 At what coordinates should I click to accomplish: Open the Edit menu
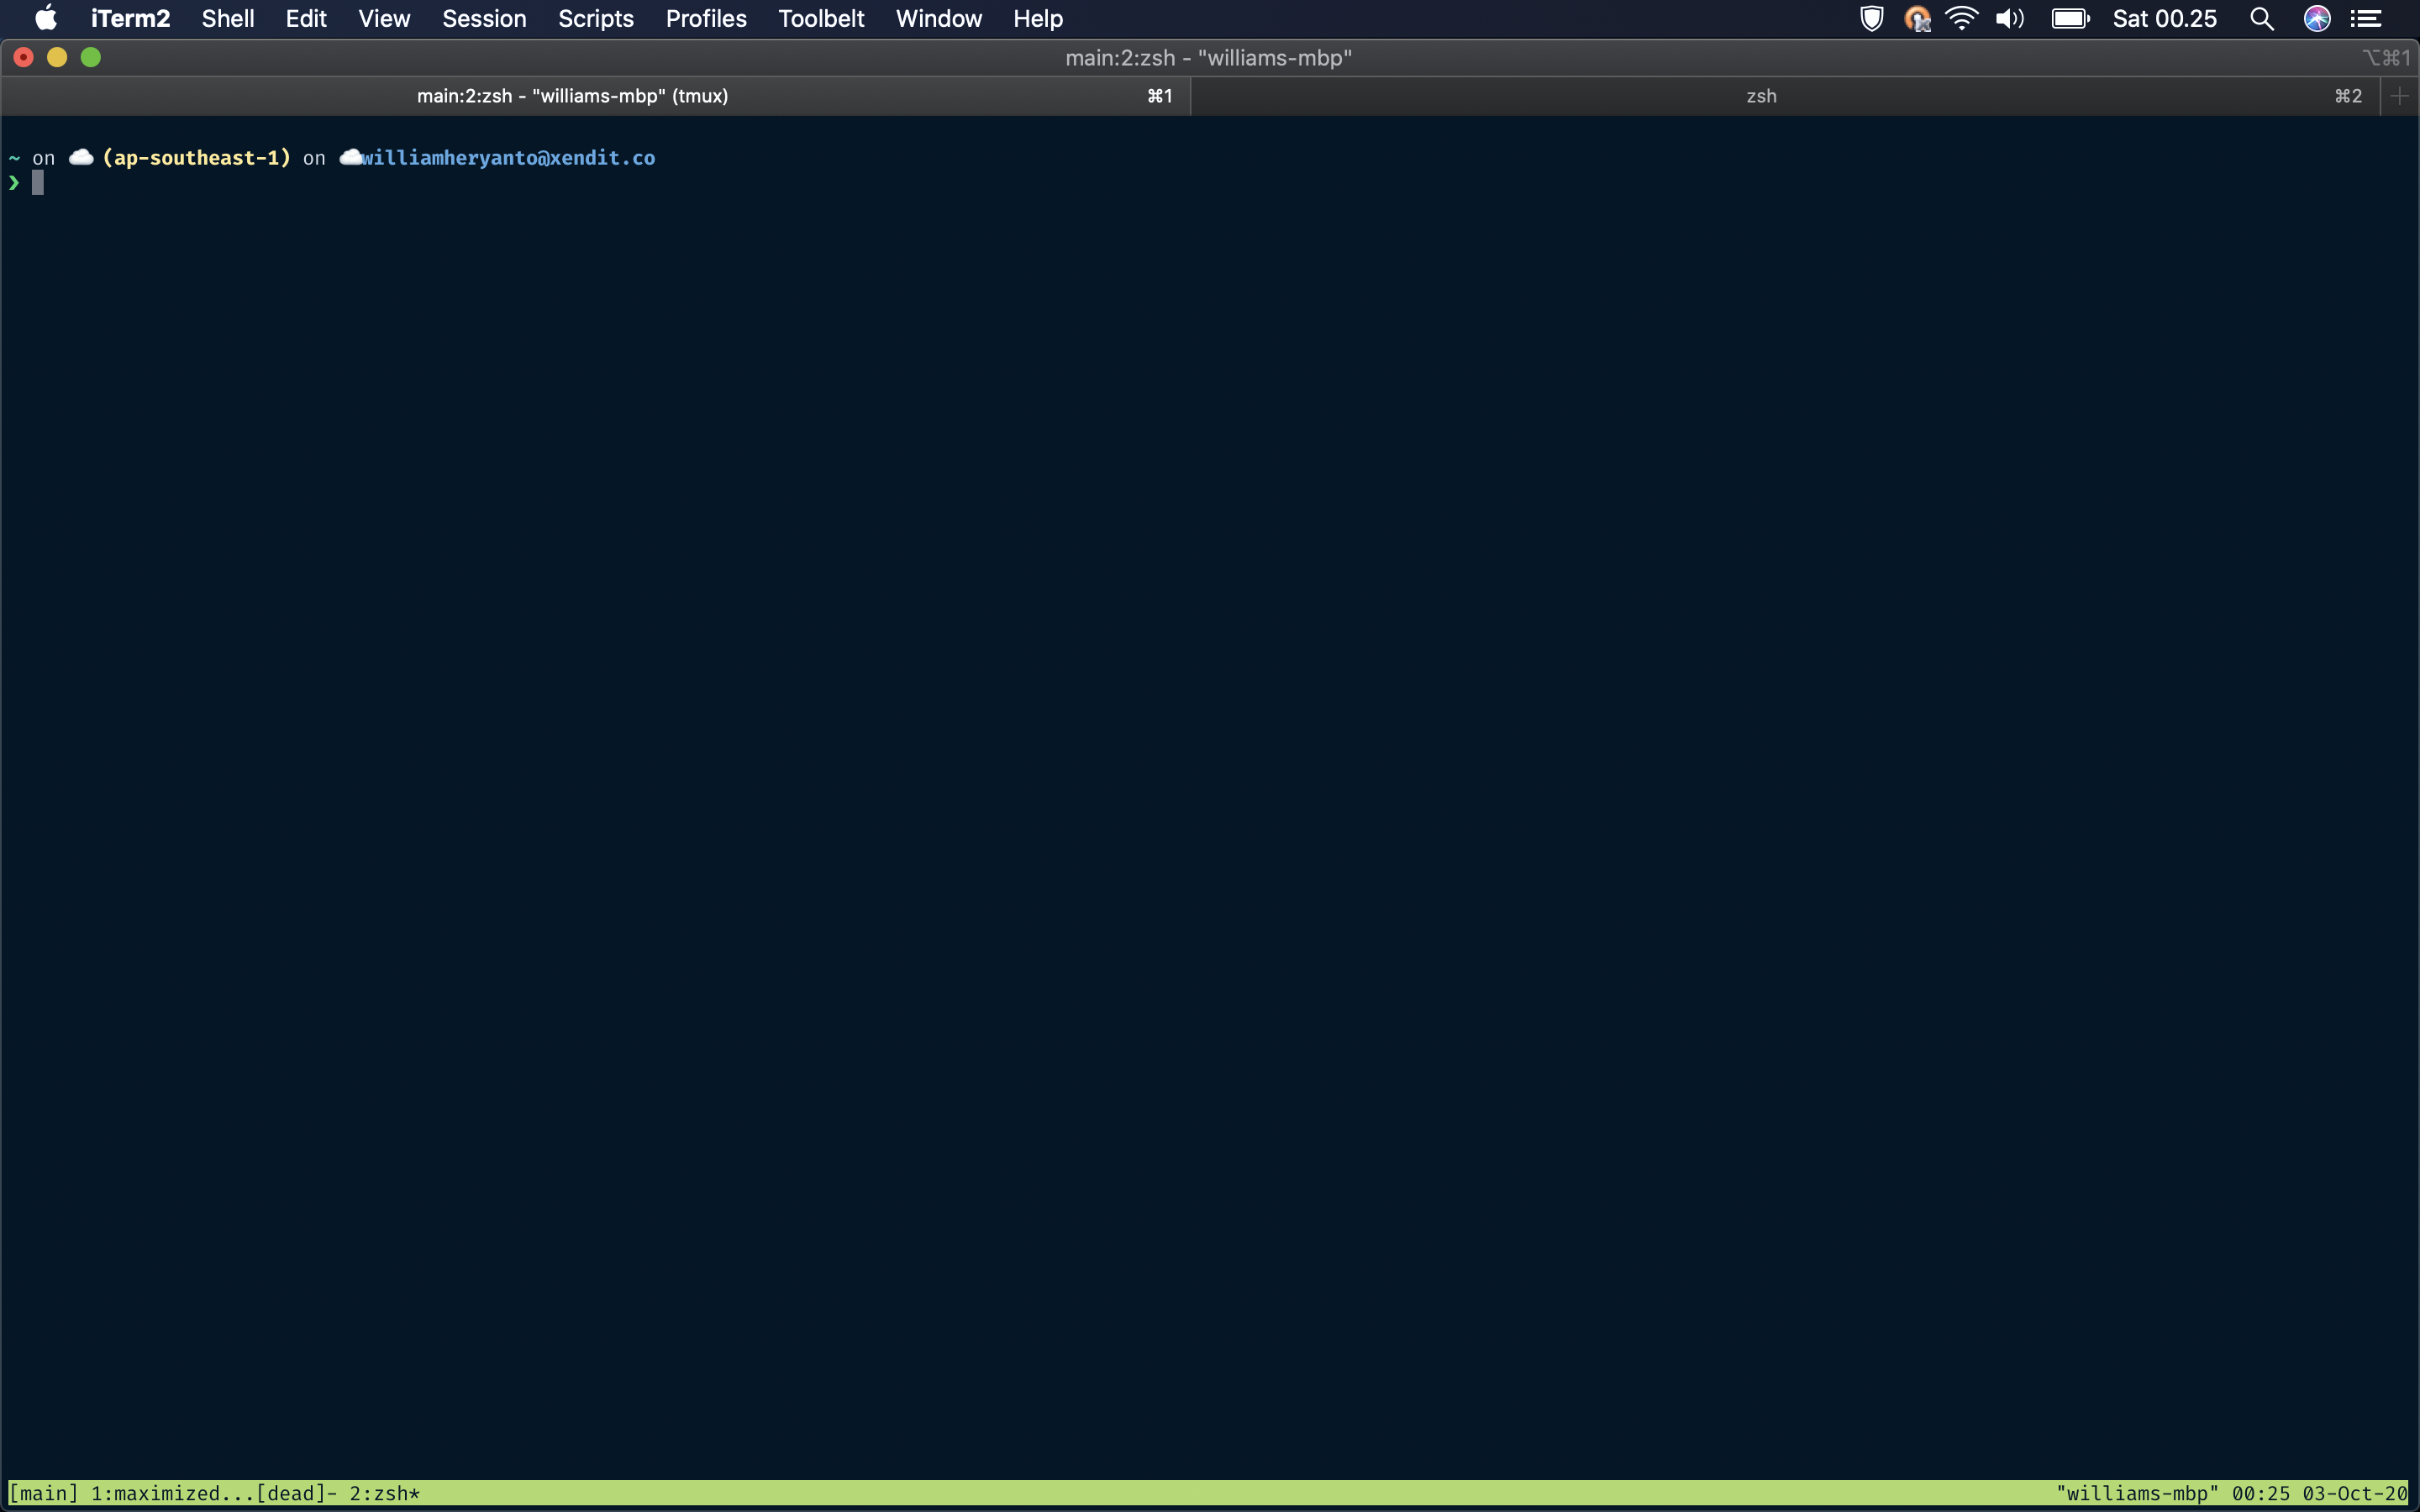306,18
